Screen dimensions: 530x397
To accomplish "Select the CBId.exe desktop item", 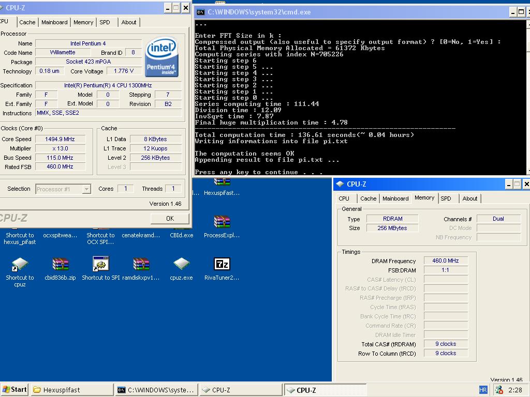I will click(x=182, y=235).
